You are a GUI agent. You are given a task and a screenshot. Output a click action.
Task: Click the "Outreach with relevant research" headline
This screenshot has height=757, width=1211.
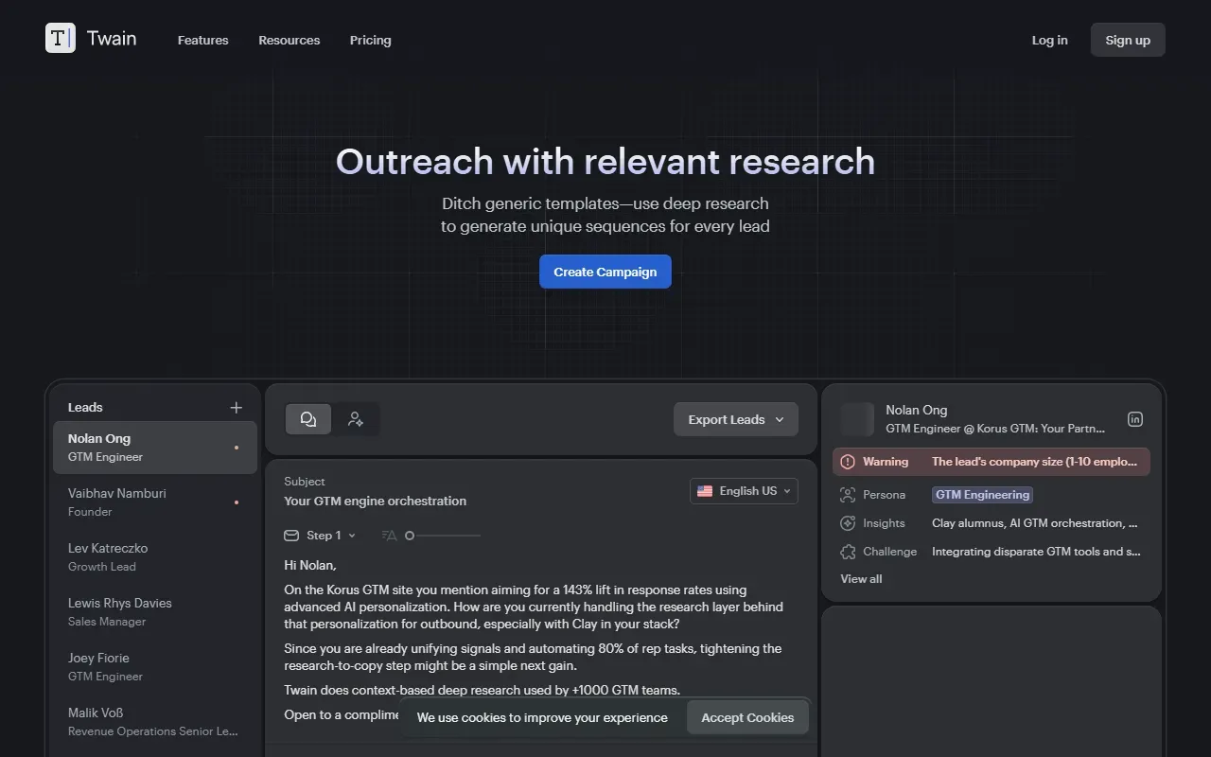click(x=605, y=162)
